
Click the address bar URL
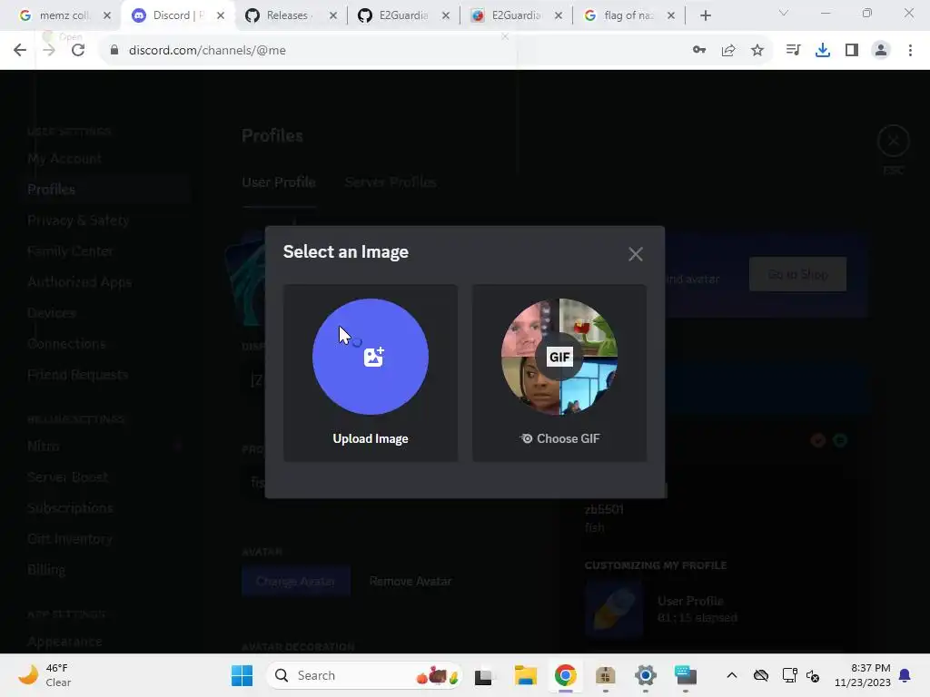pos(207,51)
